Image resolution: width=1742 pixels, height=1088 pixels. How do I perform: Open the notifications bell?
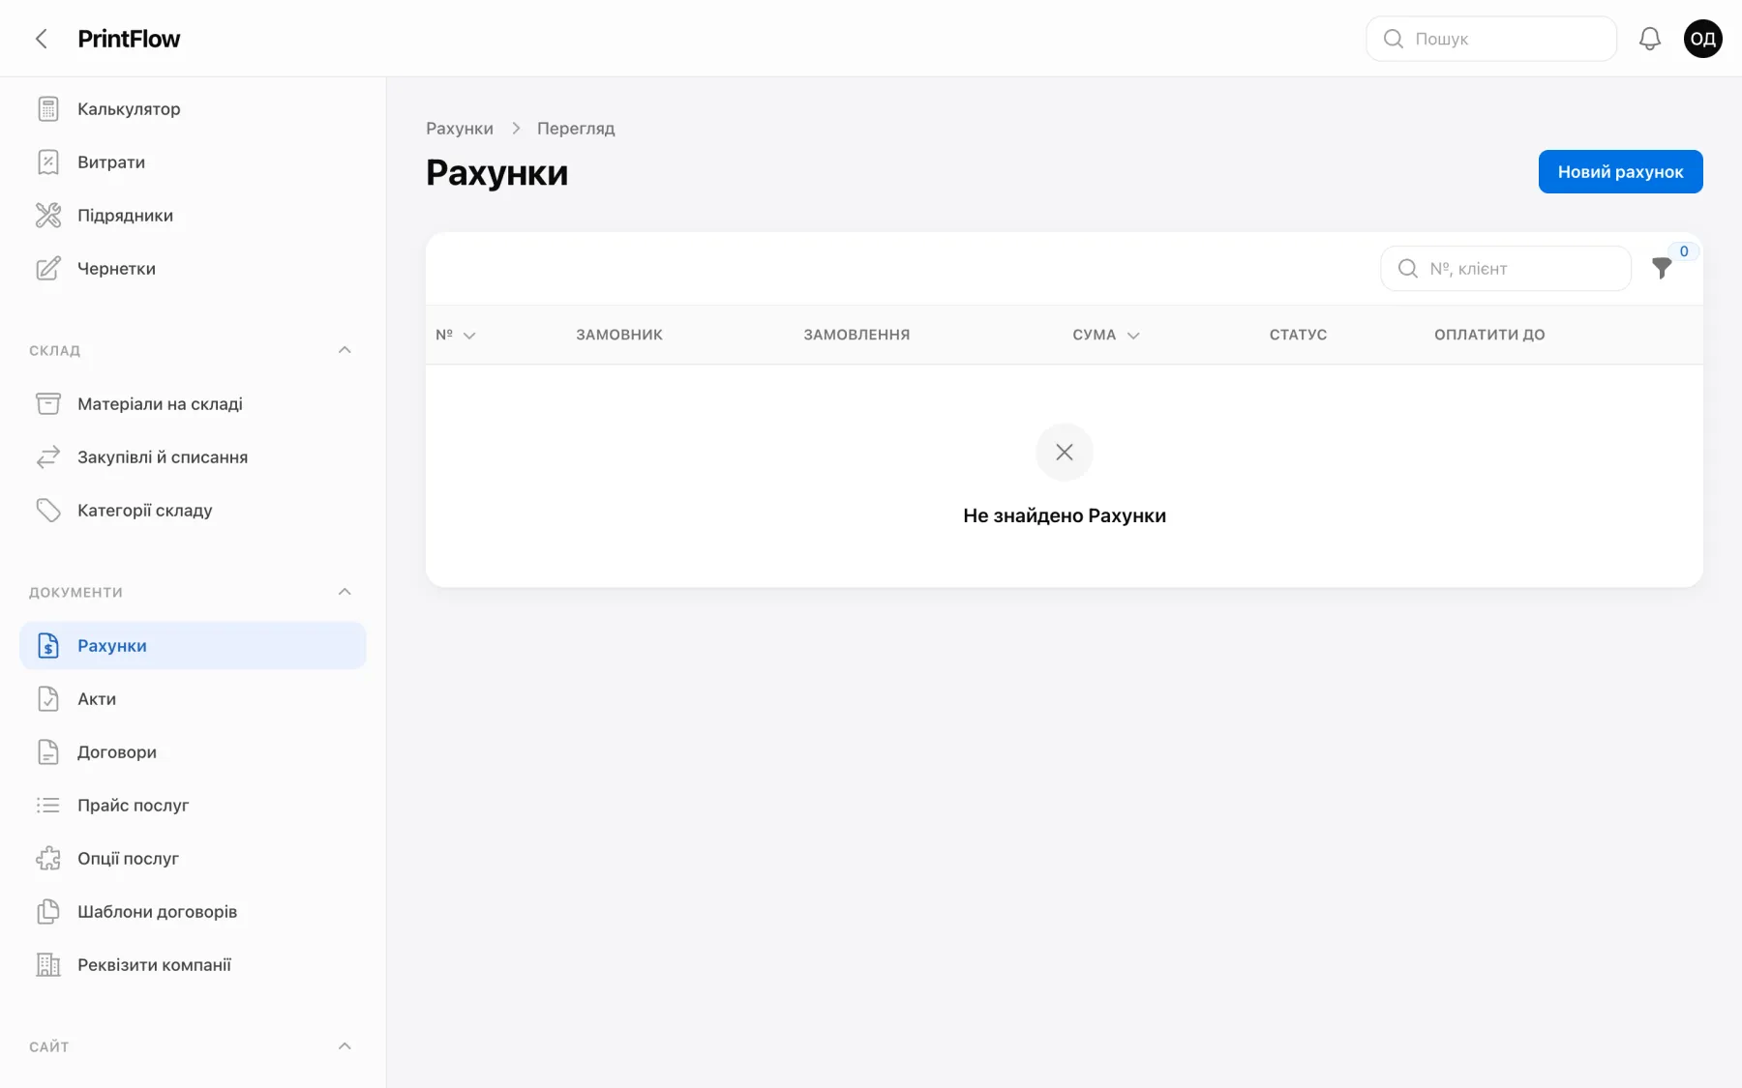(x=1650, y=39)
